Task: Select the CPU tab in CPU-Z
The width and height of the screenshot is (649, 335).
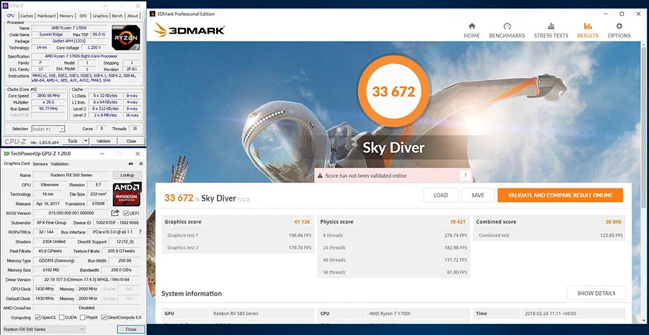Action: pos(10,16)
